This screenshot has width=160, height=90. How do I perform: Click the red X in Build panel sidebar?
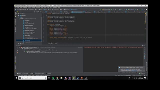tap(17, 52)
